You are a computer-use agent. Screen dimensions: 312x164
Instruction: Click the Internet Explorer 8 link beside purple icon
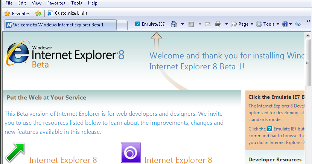click(178, 160)
